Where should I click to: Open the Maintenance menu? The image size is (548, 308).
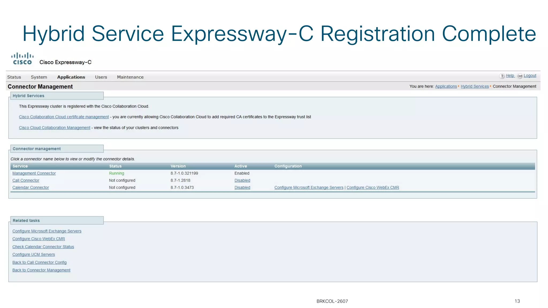[x=130, y=77]
